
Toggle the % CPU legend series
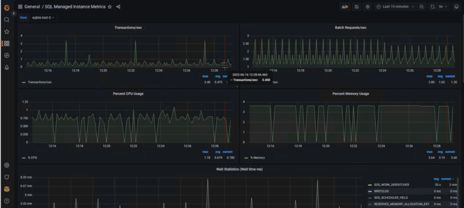click(32, 157)
